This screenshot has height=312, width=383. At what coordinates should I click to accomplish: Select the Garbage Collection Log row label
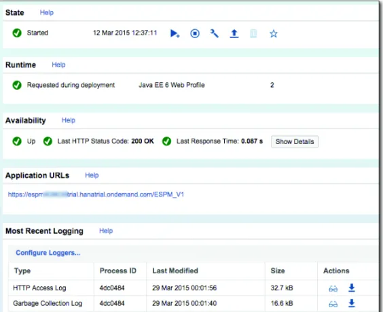48,303
